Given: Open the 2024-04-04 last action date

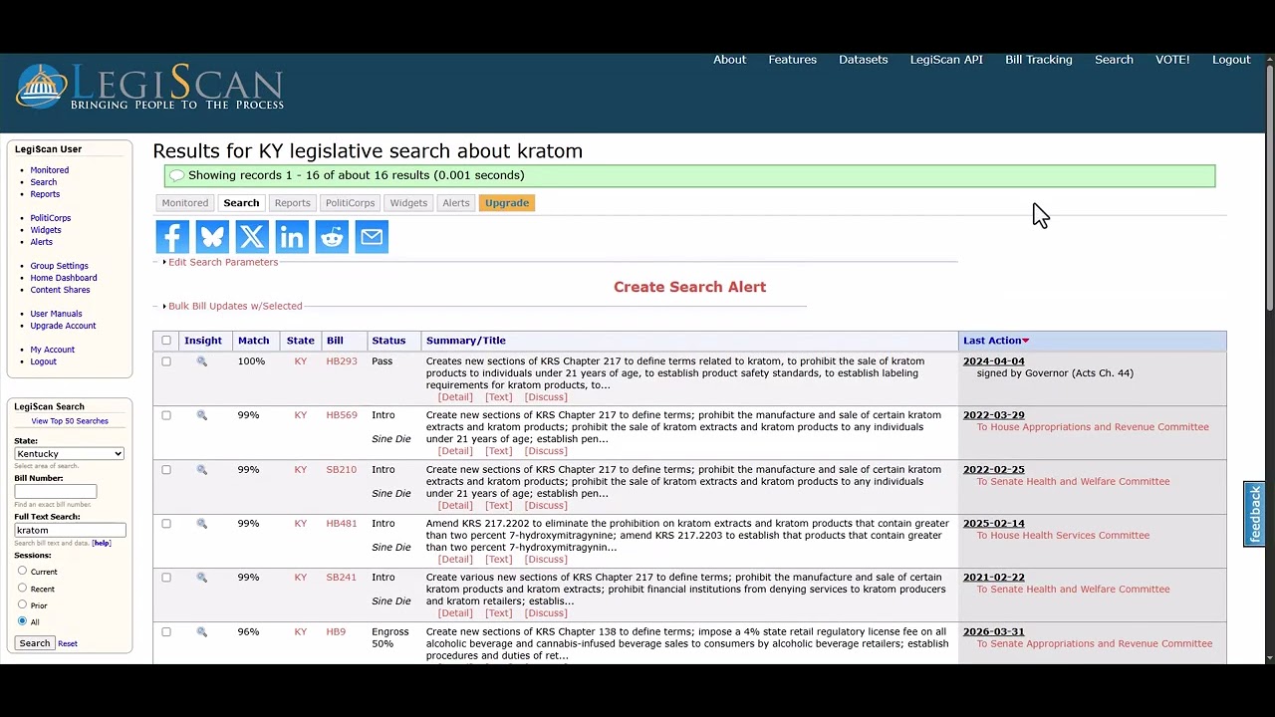Looking at the screenshot, I should click(993, 361).
